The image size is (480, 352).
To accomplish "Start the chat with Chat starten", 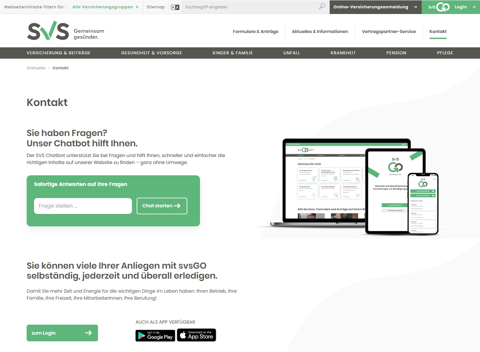I will [162, 206].
